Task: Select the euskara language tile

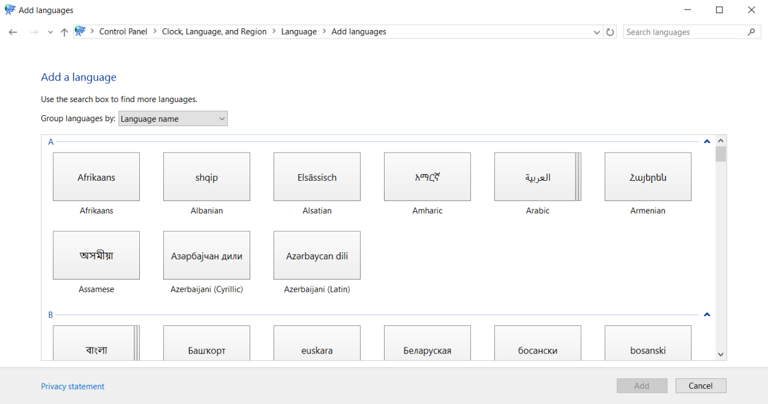Action: 317,343
